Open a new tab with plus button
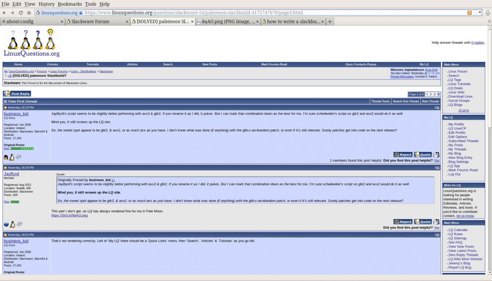 click(330, 21)
